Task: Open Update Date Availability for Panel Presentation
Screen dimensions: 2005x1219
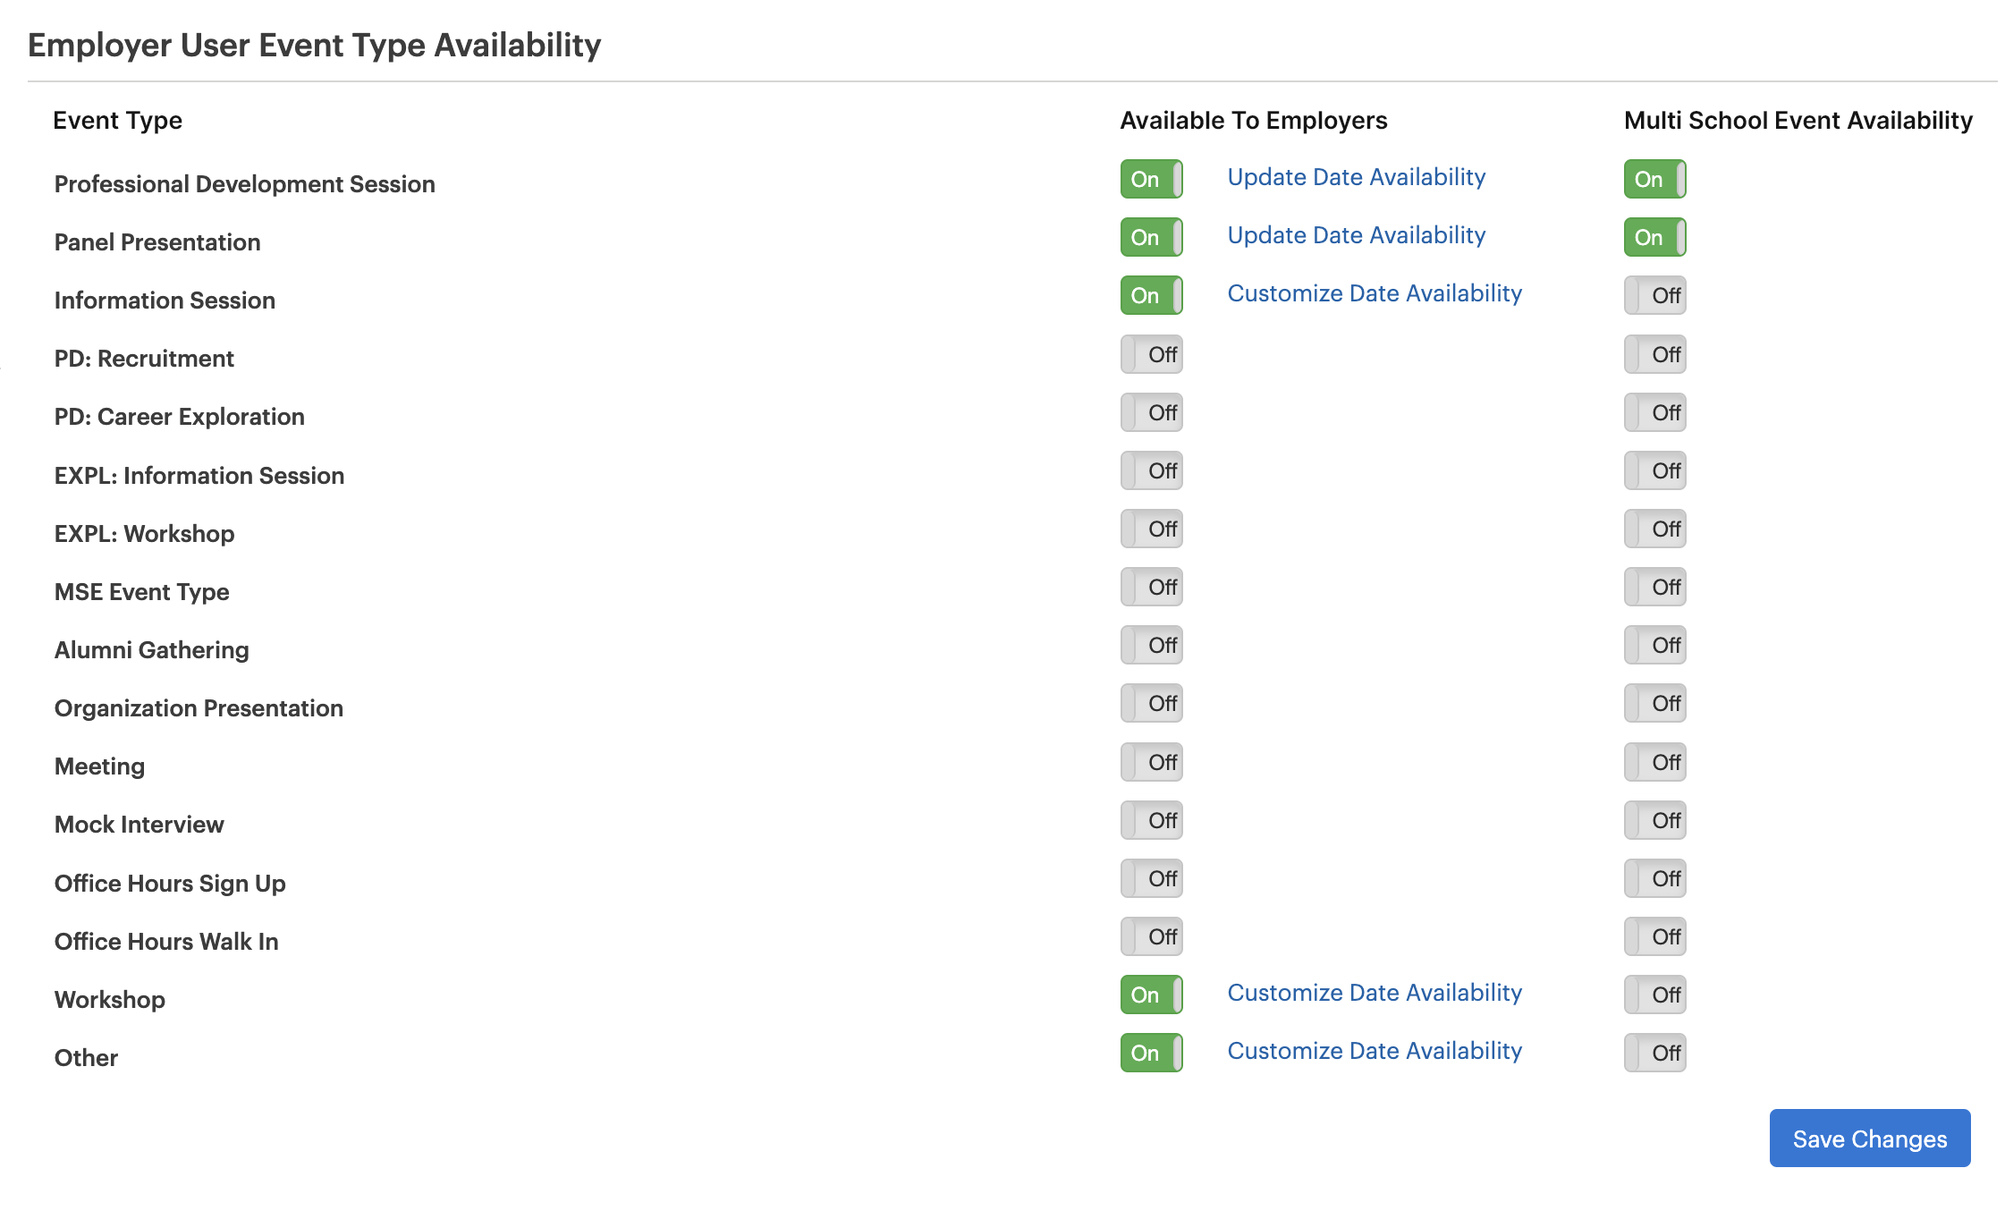Action: (x=1356, y=235)
